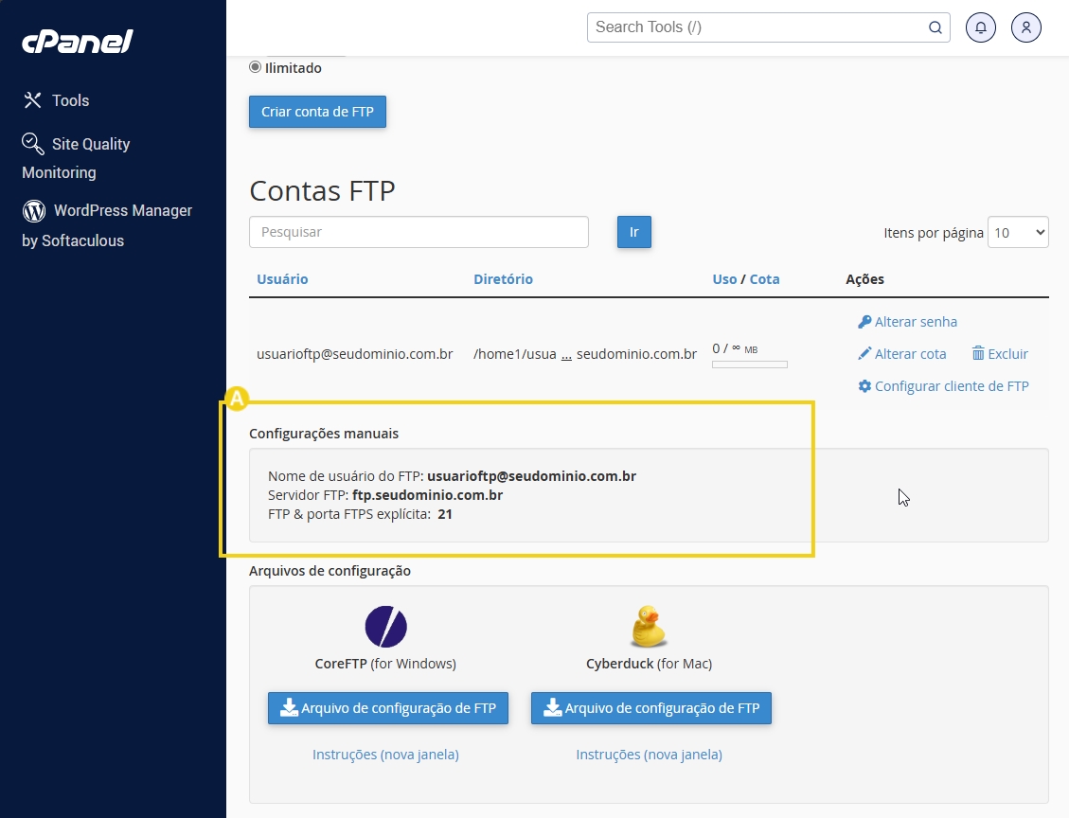
Task: Click the gear icon for FTP client
Action: point(864,386)
